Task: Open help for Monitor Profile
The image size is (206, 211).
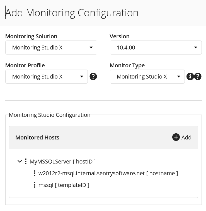Action: [x=93, y=77]
